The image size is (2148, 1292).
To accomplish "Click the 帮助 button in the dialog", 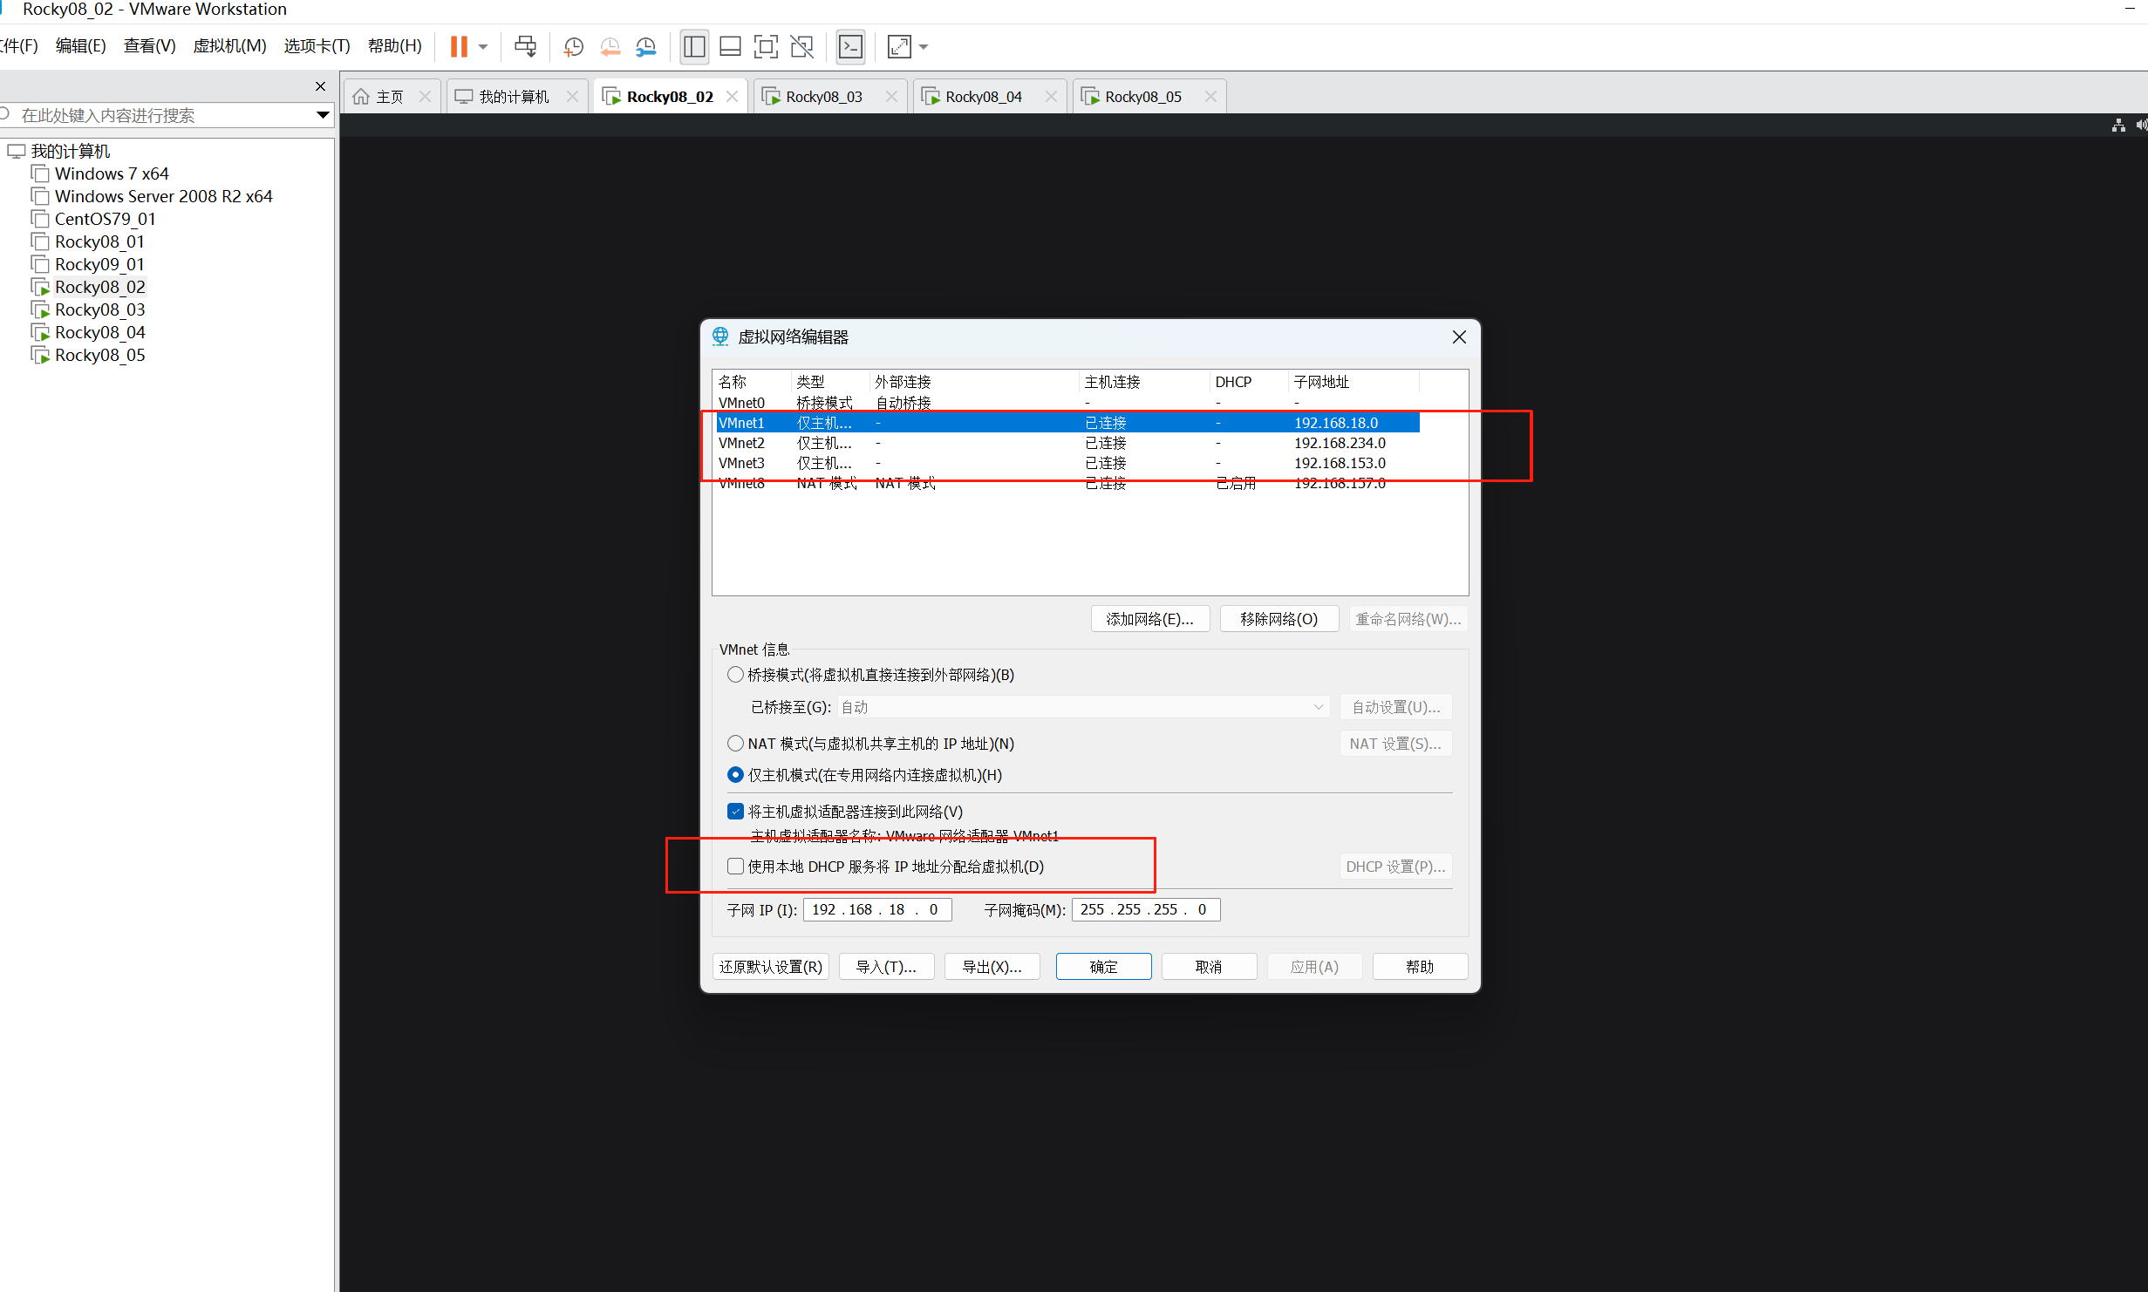I will (1420, 967).
